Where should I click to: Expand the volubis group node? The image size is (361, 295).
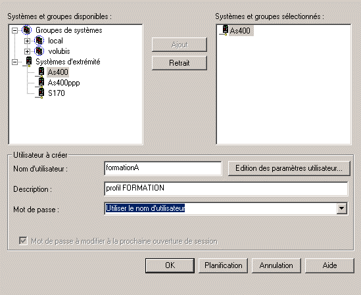click(27, 51)
